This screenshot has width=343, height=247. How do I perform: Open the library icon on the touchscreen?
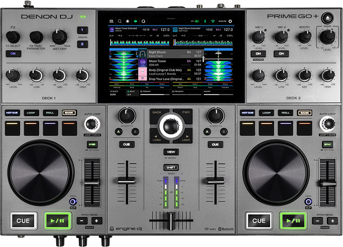112,21
